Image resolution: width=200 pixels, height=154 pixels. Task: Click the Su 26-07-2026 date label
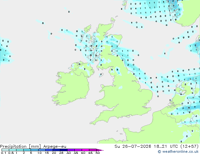click(x=133, y=146)
